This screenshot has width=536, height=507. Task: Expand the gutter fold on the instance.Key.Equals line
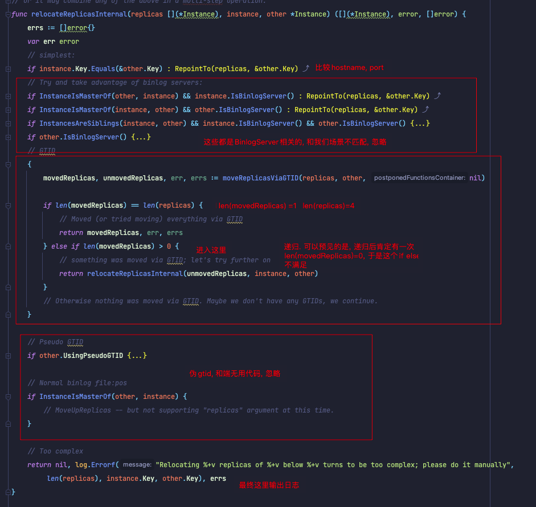pos(8,69)
